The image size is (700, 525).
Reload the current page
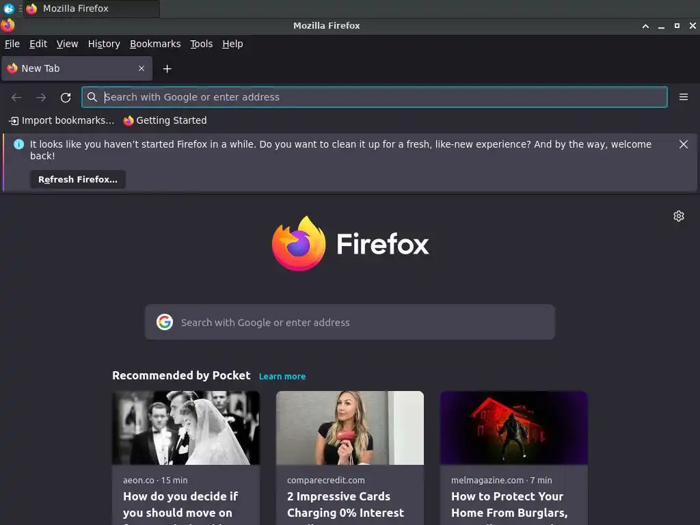(x=66, y=97)
